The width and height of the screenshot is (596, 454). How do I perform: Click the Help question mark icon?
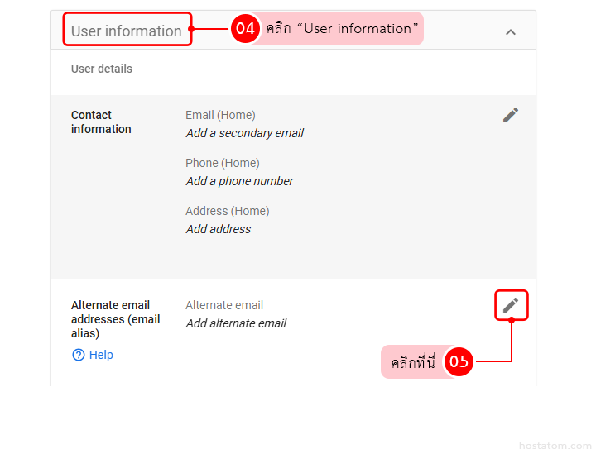pyautogui.click(x=79, y=355)
